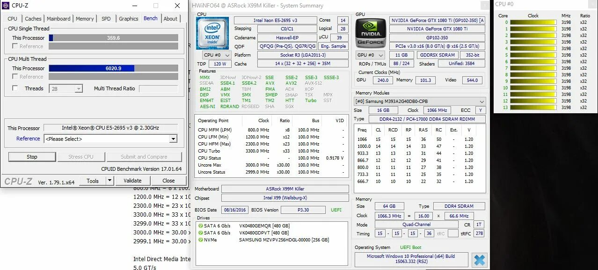
Task: Click the AVX2 feature label
Action: (291, 83)
